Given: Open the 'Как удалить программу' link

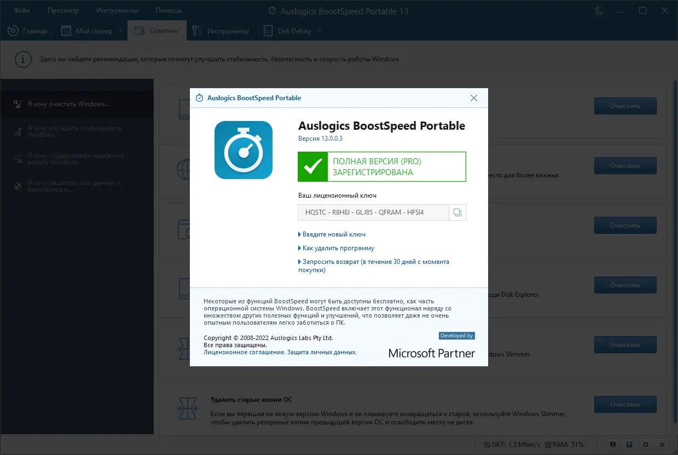Looking at the screenshot, I should [x=338, y=248].
